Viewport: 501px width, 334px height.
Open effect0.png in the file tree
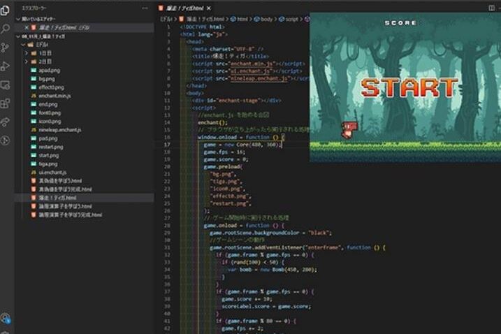(x=51, y=87)
